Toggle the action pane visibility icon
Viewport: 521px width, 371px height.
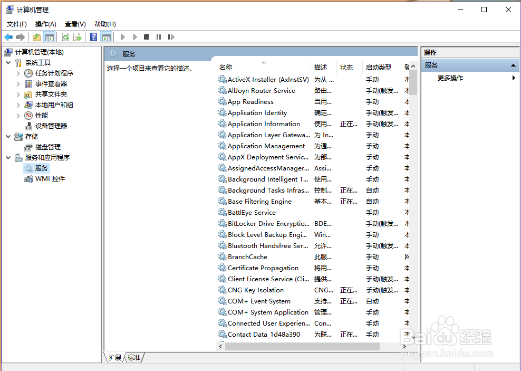click(107, 36)
